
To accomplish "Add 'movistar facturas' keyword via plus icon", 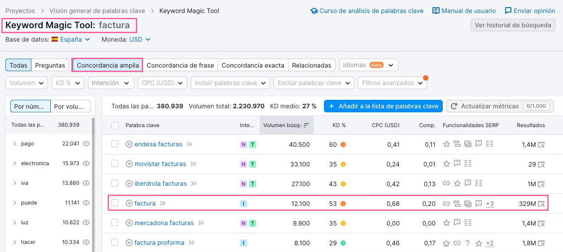I will 129,164.
